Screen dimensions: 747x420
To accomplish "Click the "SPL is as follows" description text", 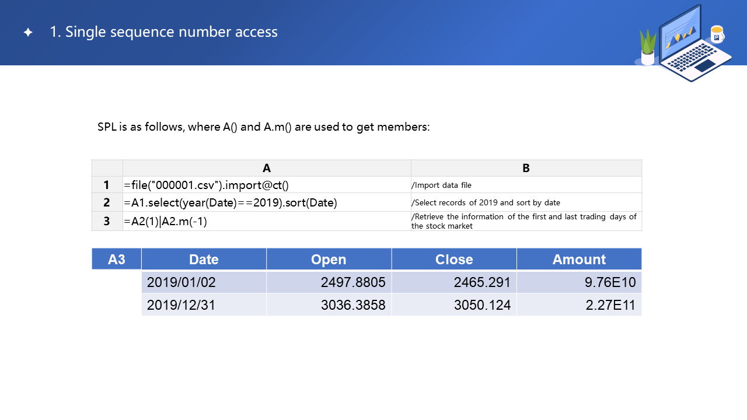I will point(263,127).
